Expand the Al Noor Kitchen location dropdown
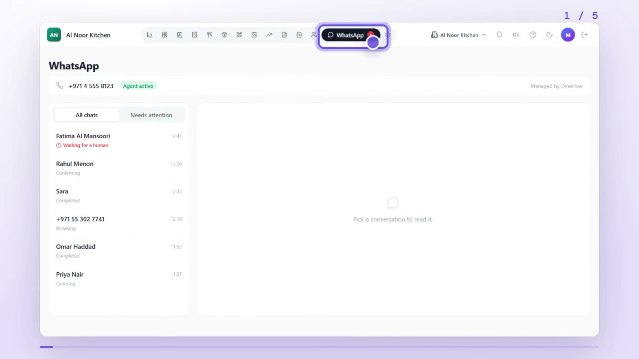639x359 pixels. pos(458,35)
